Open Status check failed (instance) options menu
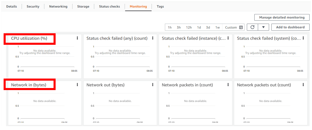 (x=228, y=38)
